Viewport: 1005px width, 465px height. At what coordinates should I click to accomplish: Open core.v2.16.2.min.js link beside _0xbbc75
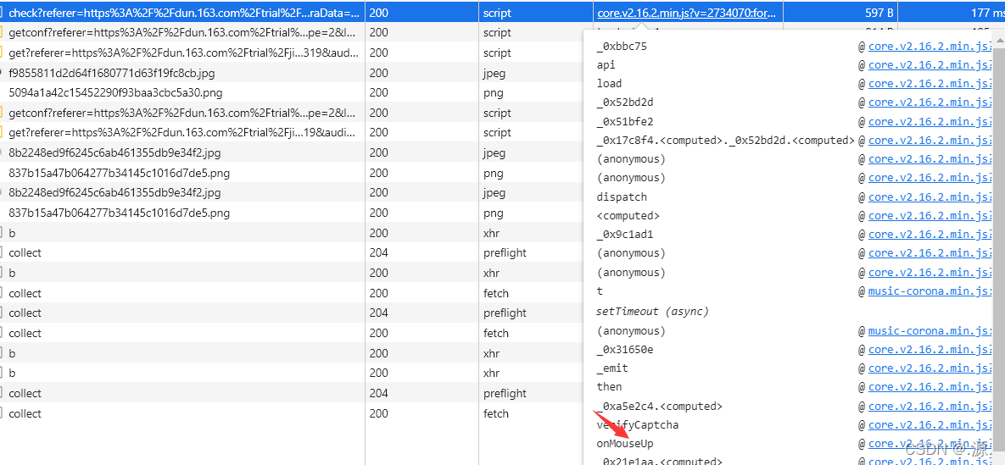(930, 46)
